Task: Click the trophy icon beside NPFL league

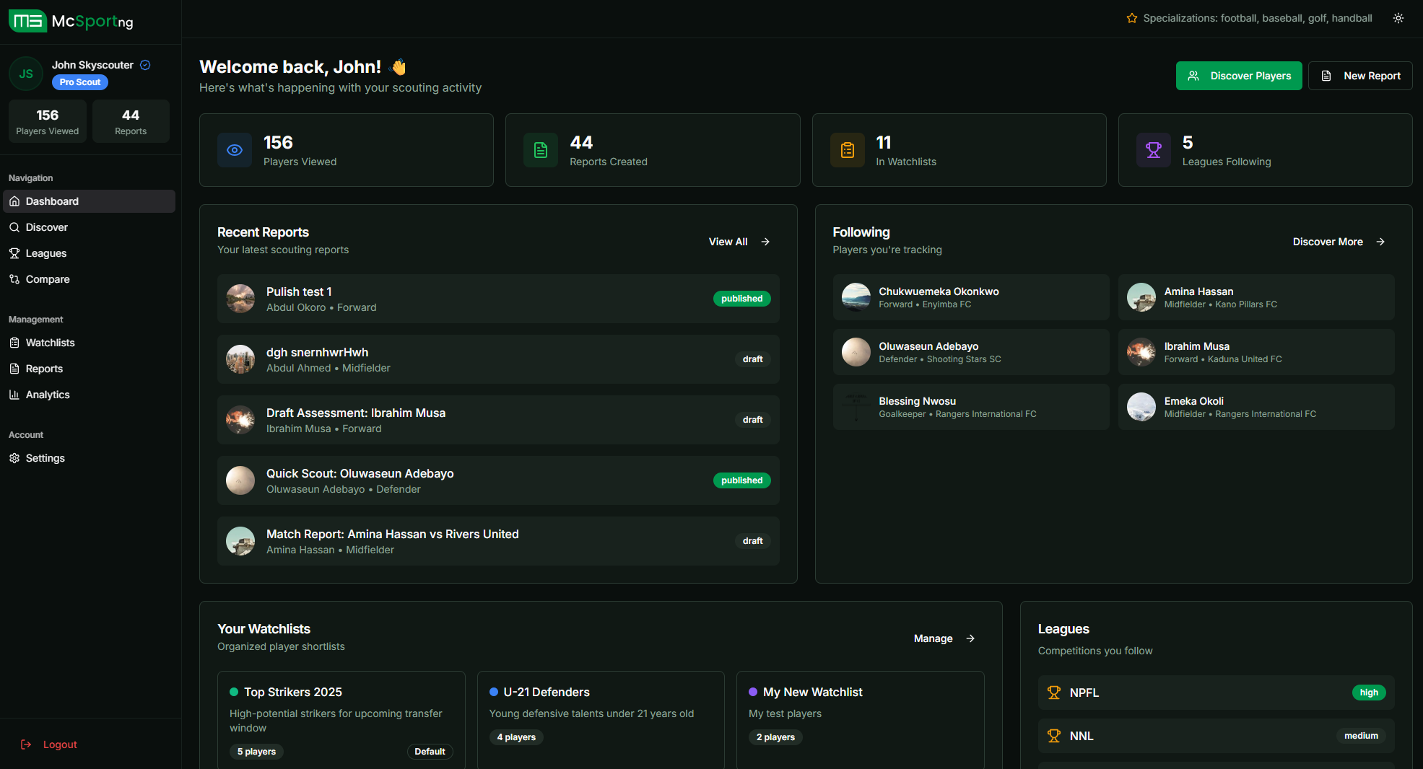Action: pyautogui.click(x=1055, y=693)
